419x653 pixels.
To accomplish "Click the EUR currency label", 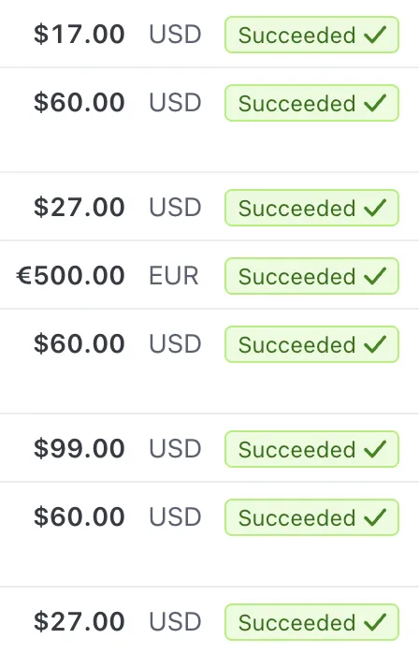I will point(174,276).
